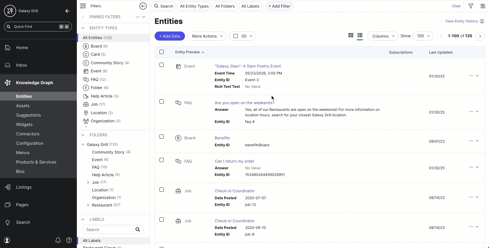Viewport: 489px width, 248px height.
Task: Click the funnel filter icon
Action: click(x=471, y=6)
